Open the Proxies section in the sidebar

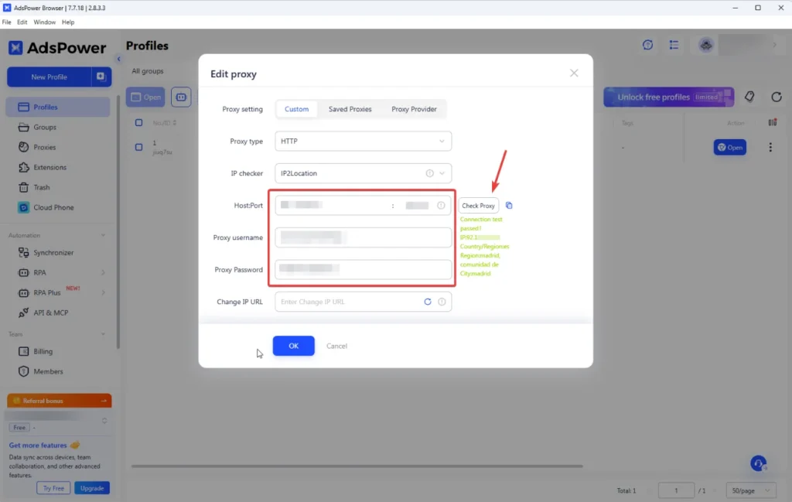click(x=44, y=147)
